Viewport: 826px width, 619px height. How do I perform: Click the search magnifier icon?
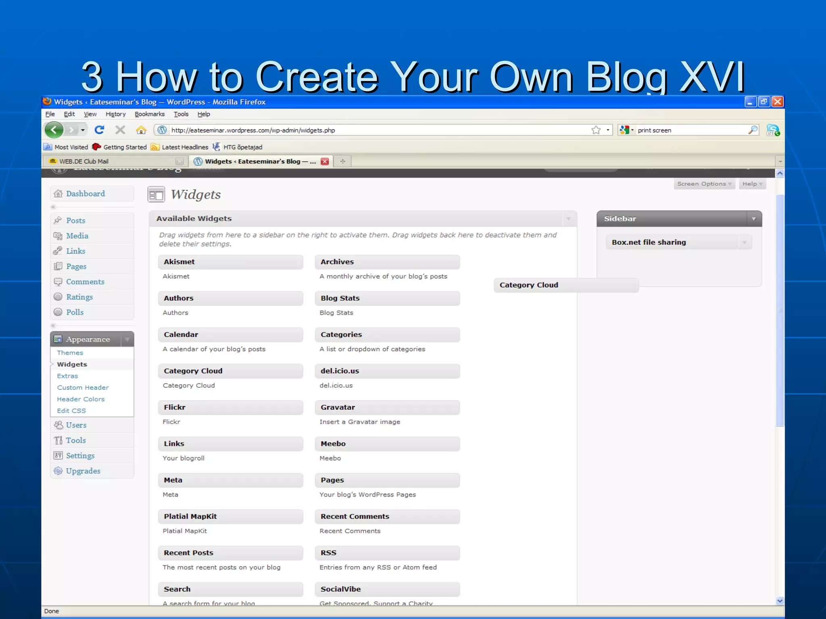coord(753,130)
